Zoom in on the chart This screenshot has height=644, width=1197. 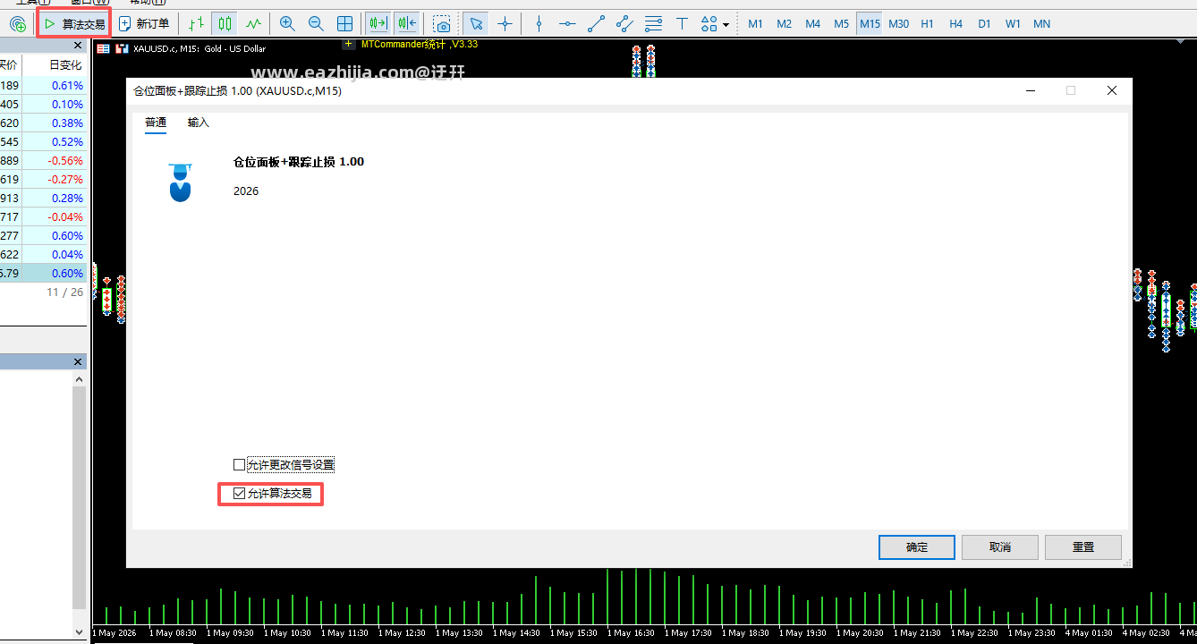click(287, 24)
